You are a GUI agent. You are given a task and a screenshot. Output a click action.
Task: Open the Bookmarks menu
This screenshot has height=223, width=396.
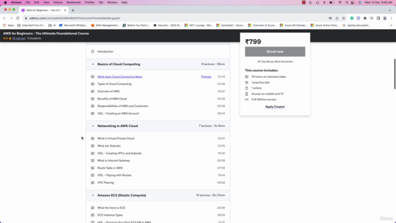point(74,2)
